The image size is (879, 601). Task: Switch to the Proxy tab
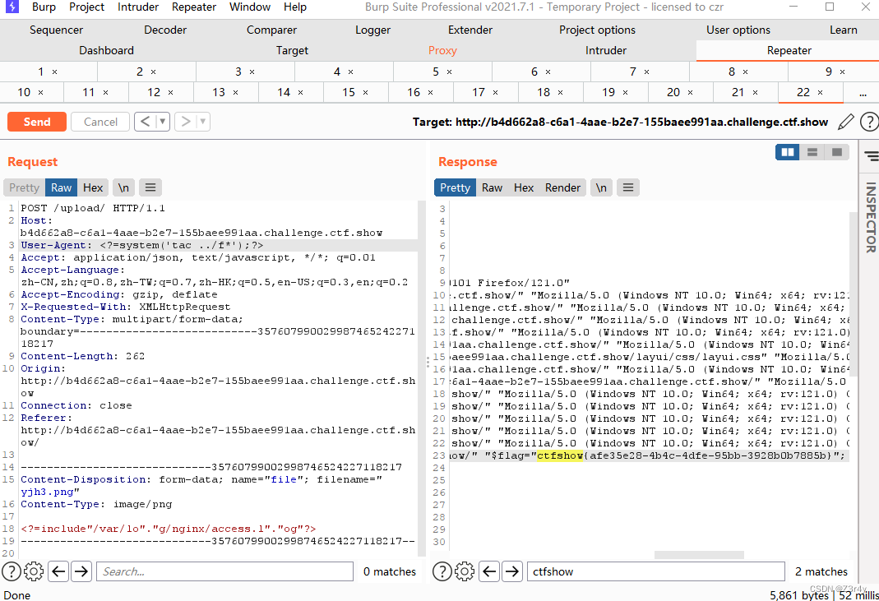point(442,50)
